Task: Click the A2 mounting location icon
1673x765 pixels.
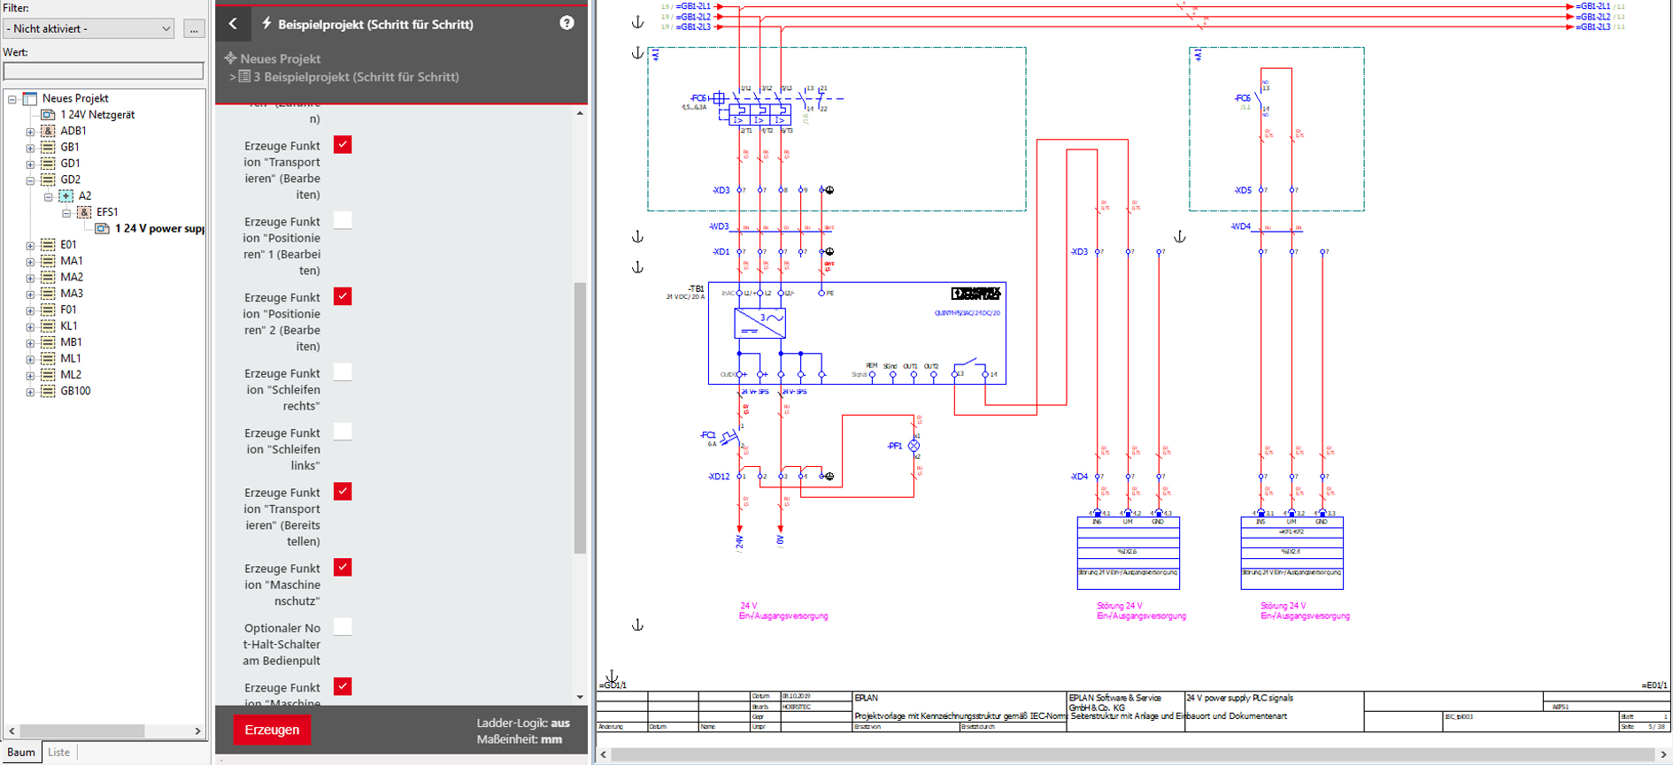Action: 66,196
